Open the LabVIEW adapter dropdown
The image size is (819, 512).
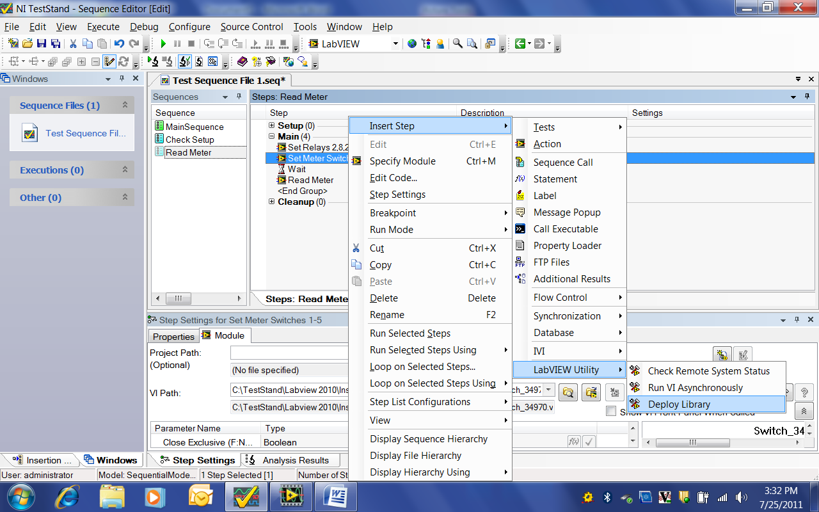tap(395, 44)
